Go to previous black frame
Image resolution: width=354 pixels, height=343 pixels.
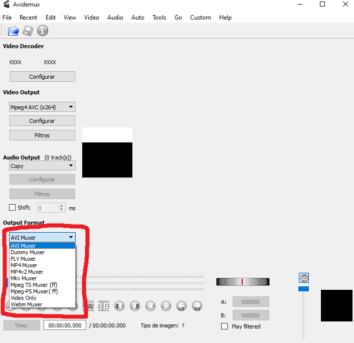[x=119, y=306]
